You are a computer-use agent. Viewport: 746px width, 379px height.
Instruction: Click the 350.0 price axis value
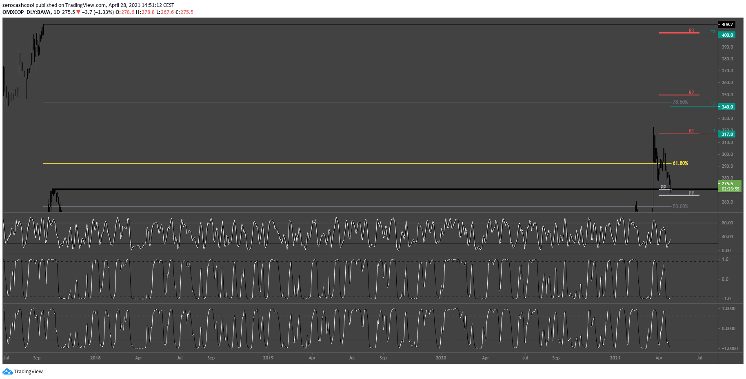click(727, 95)
